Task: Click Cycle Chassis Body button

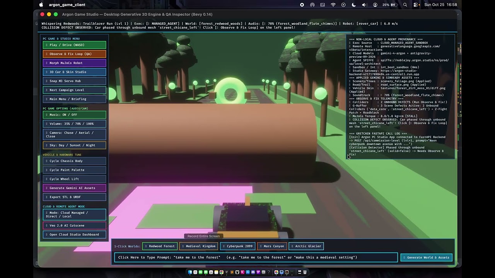Action: [x=74, y=161]
